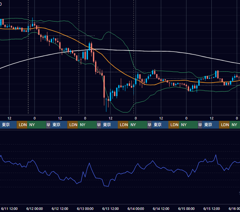Click the 東京 session block on 6/11
The image size is (240, 212).
click(x=8, y=125)
